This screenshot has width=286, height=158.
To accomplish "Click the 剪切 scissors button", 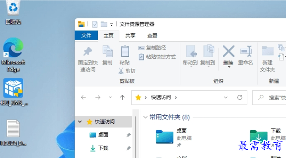I will (127, 71).
